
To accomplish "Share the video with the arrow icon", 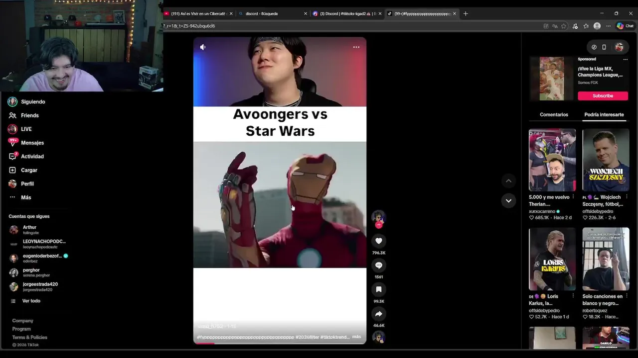I will tap(379, 314).
